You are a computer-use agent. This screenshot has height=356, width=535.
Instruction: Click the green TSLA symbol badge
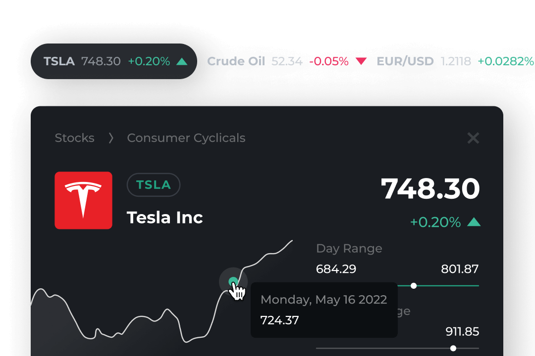coord(154,184)
